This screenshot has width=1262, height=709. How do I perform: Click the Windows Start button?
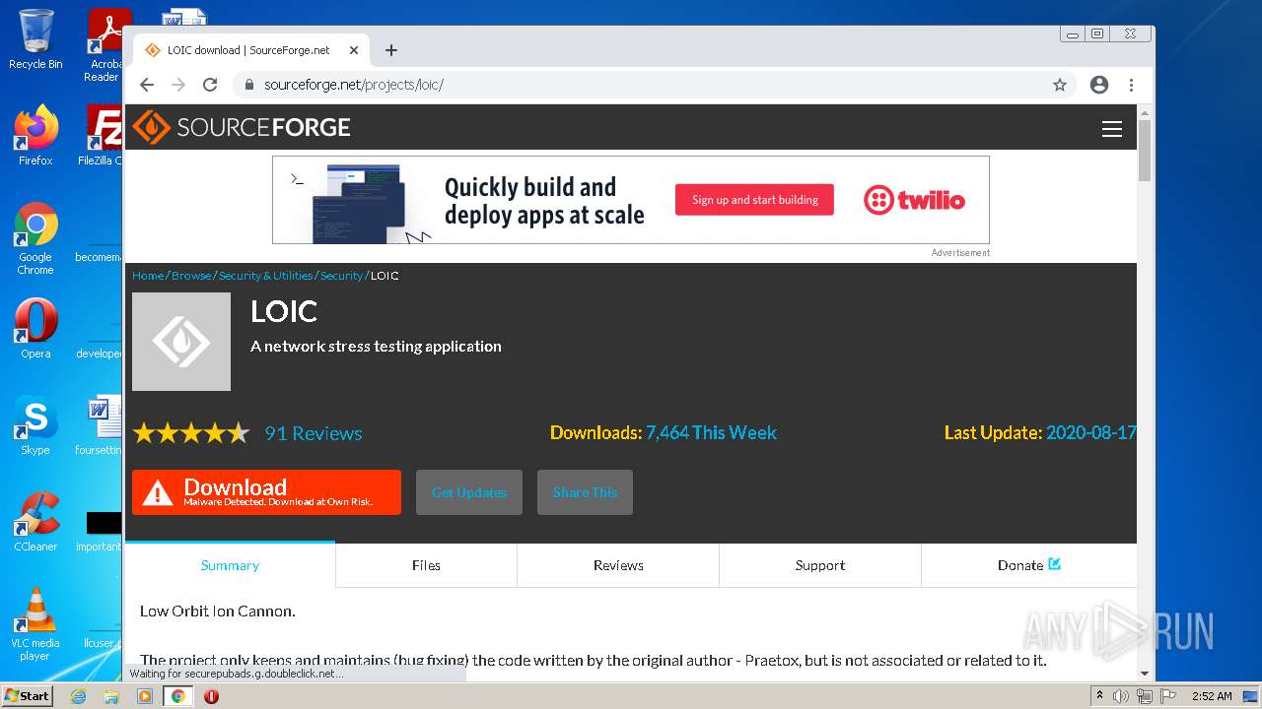click(27, 695)
